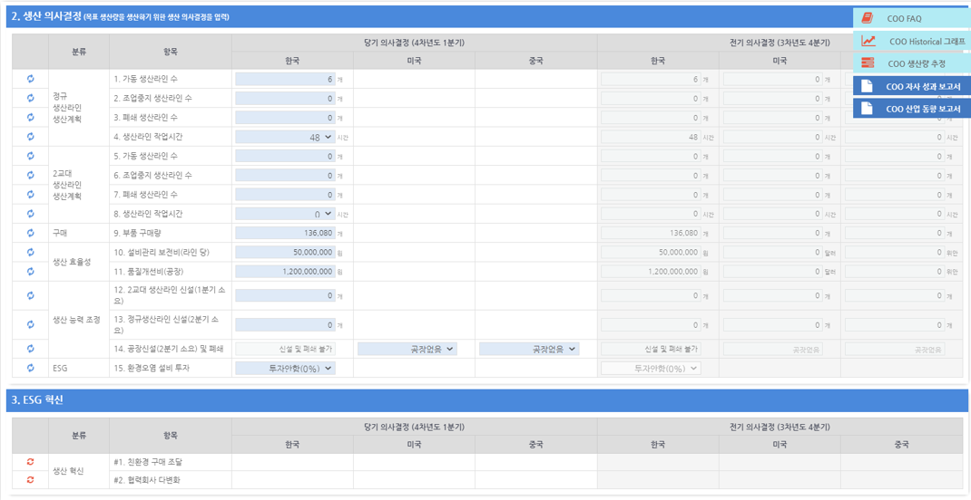Image resolution: width=971 pixels, height=500 pixels.
Task: Click red refresh icon for 친환경 구매 조달
Action: click(x=30, y=462)
